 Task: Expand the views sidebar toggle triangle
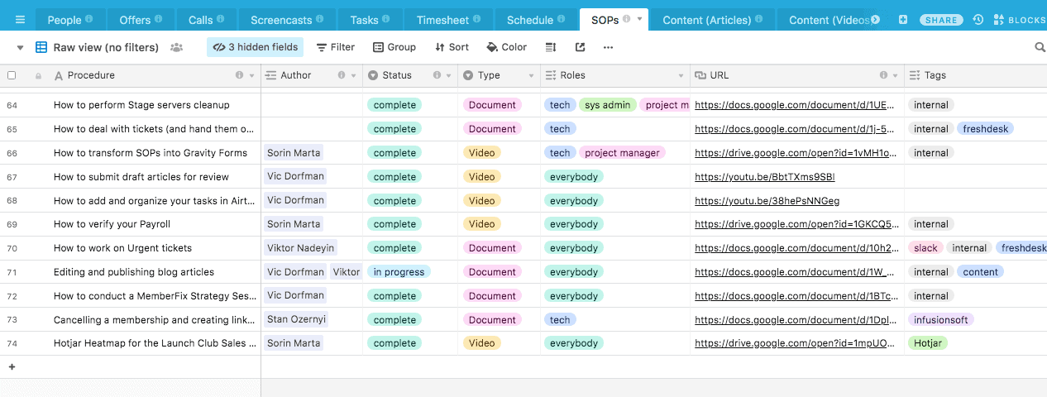(x=20, y=48)
